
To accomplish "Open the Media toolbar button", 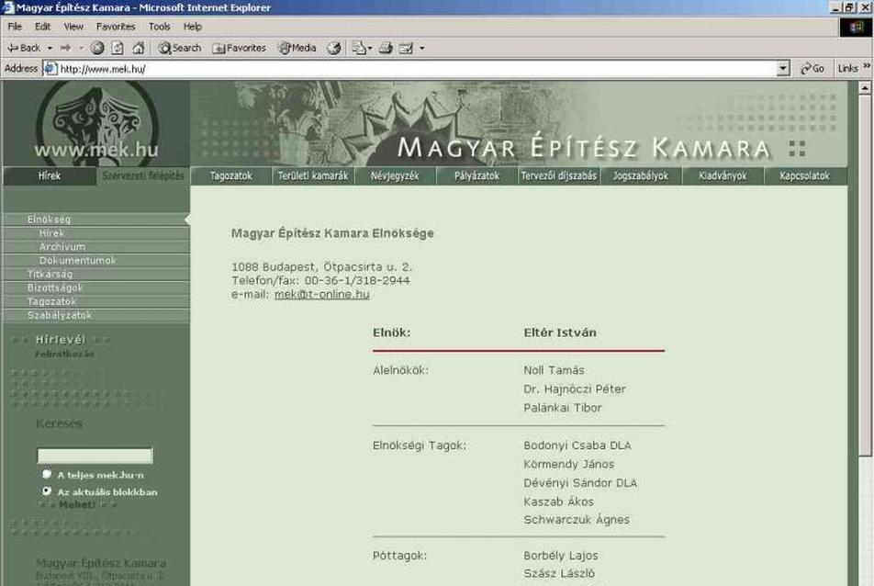I will click(297, 48).
